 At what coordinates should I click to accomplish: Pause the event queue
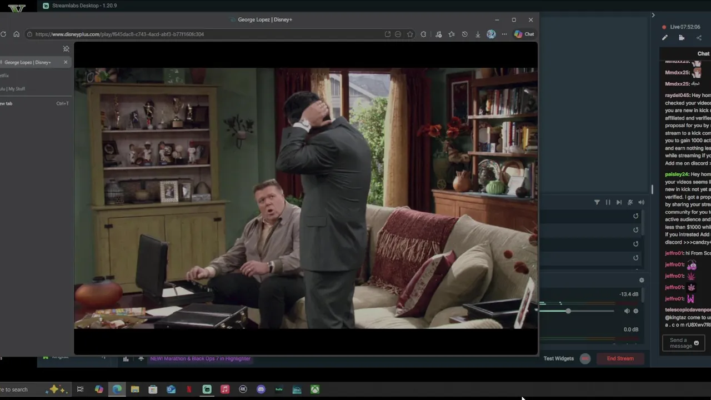pyautogui.click(x=608, y=203)
